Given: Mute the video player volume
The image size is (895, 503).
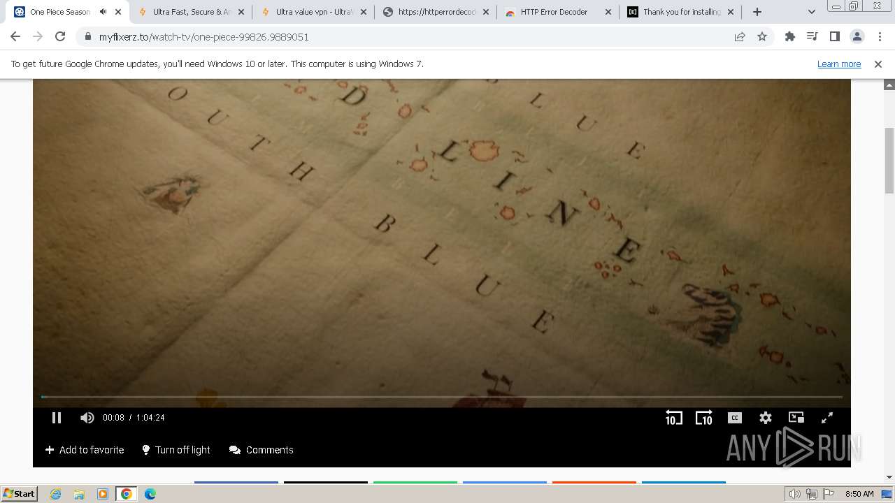Looking at the screenshot, I should click(x=87, y=418).
